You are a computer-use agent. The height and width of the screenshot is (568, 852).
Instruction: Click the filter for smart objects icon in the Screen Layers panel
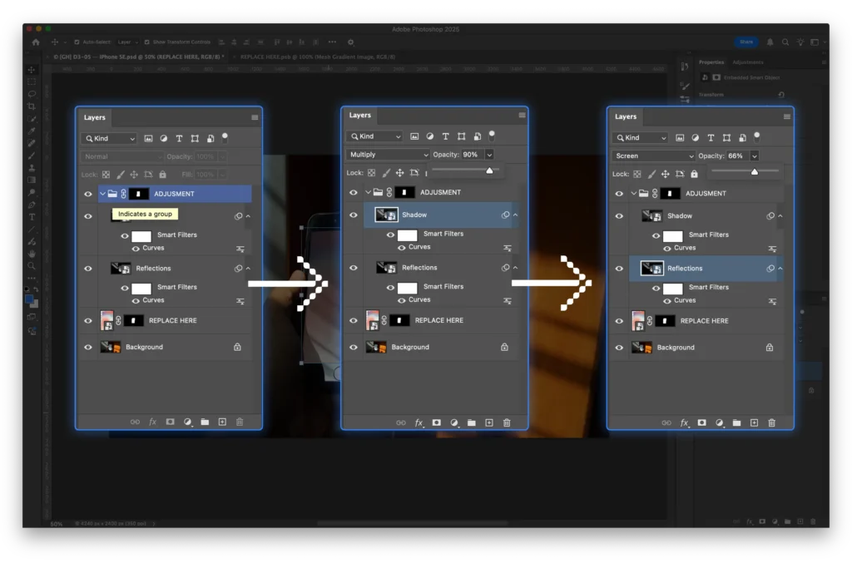click(x=742, y=138)
